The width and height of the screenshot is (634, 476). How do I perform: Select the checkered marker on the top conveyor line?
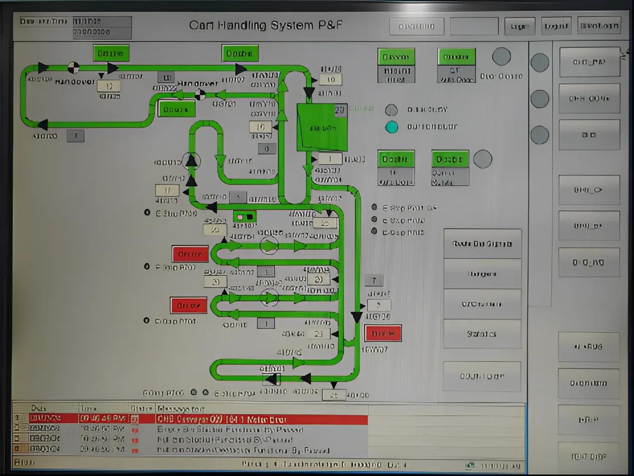(73, 67)
